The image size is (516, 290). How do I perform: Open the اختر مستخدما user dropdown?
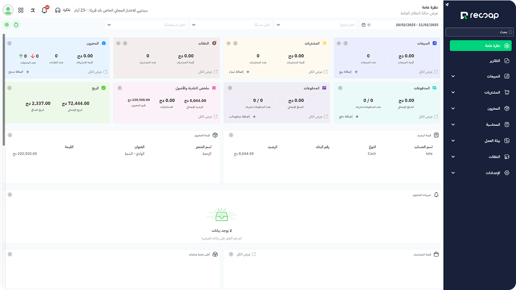[x=150, y=25]
